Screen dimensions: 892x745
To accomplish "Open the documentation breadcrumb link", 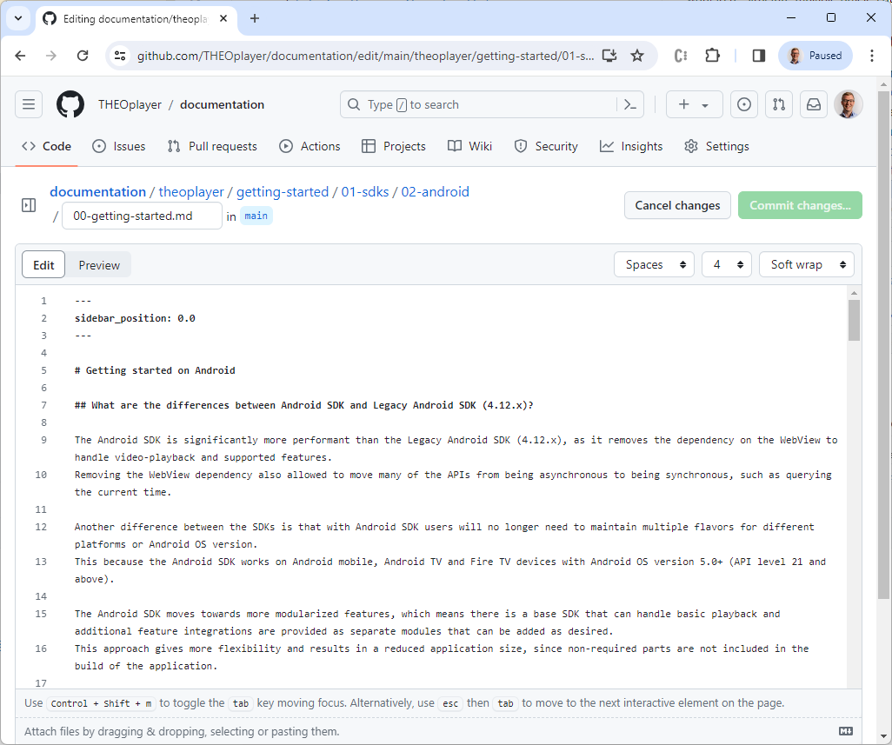I will coord(98,191).
